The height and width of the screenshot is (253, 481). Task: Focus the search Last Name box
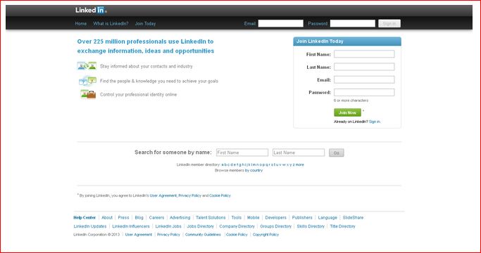point(298,153)
